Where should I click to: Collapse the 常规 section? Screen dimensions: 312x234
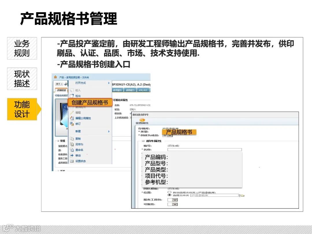coord(58,141)
